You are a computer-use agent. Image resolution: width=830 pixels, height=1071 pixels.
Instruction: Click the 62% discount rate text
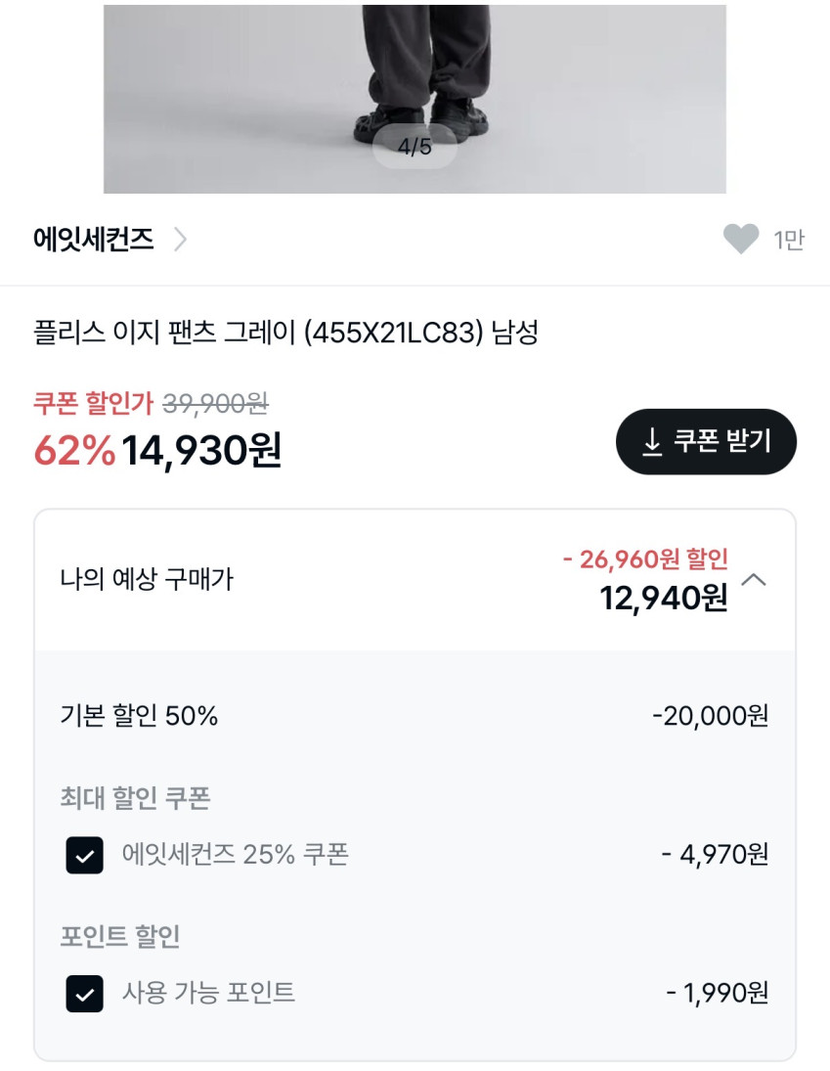click(74, 451)
